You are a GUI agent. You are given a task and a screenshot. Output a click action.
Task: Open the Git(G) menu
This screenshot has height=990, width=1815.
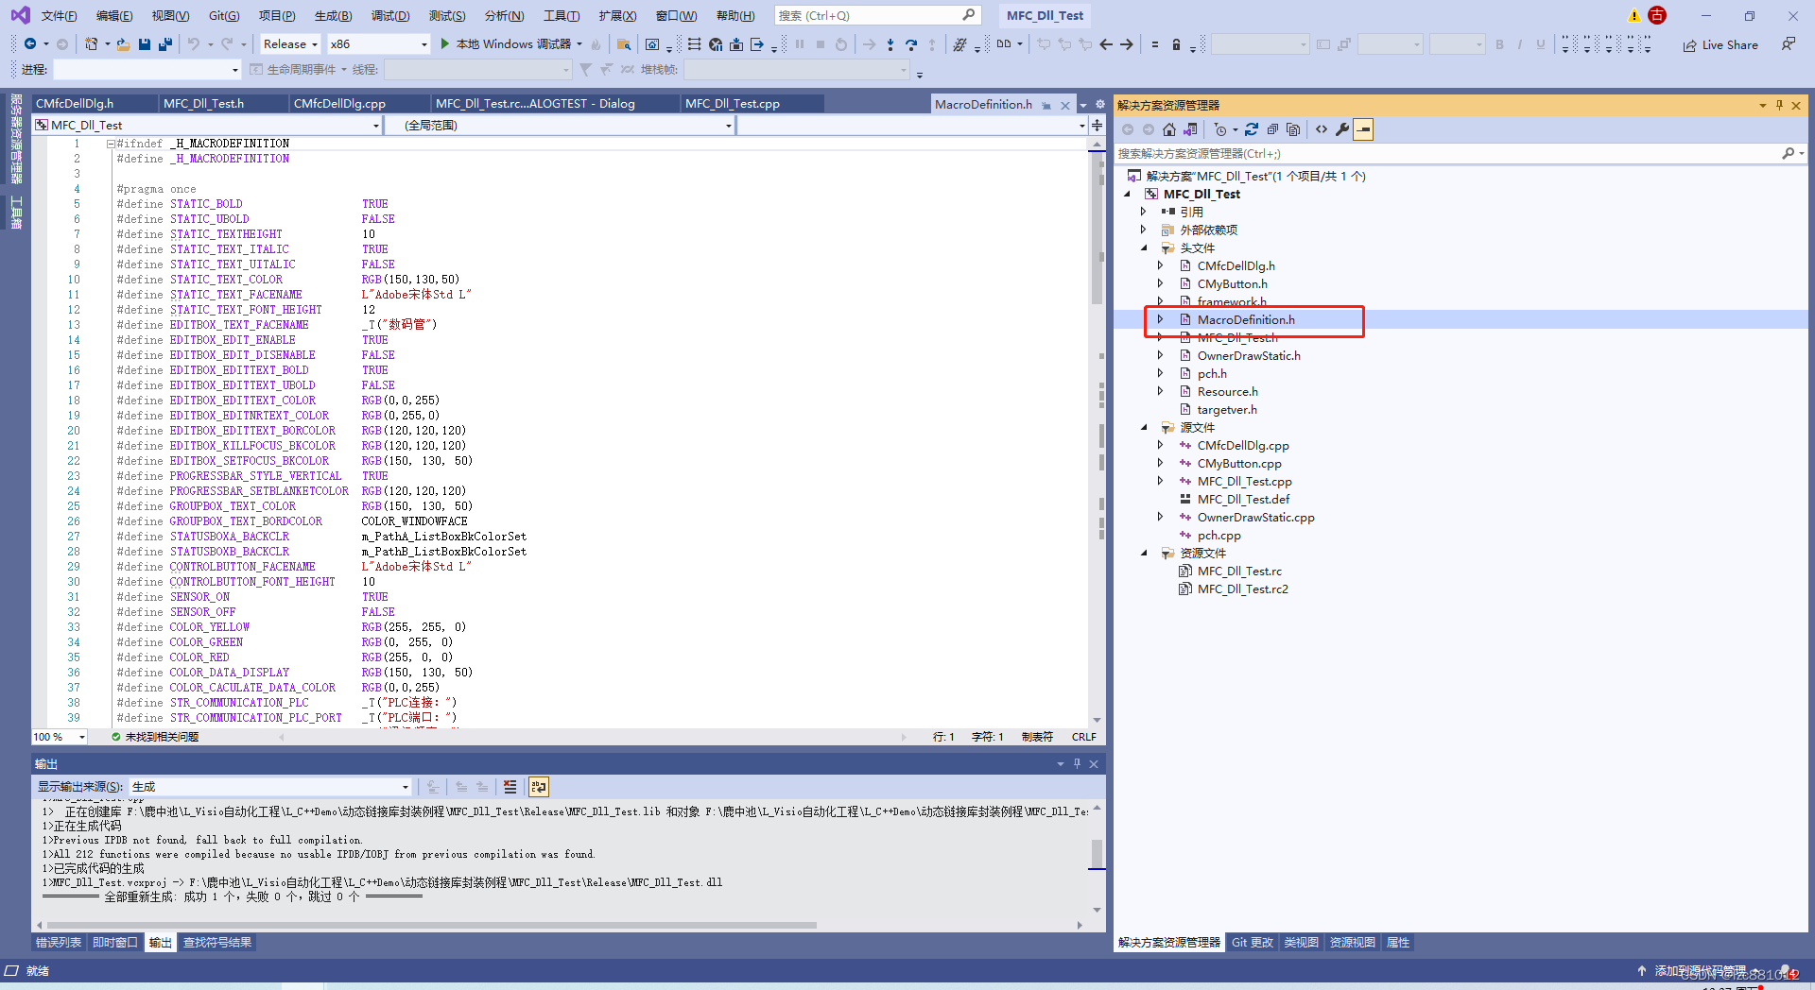coord(224,16)
